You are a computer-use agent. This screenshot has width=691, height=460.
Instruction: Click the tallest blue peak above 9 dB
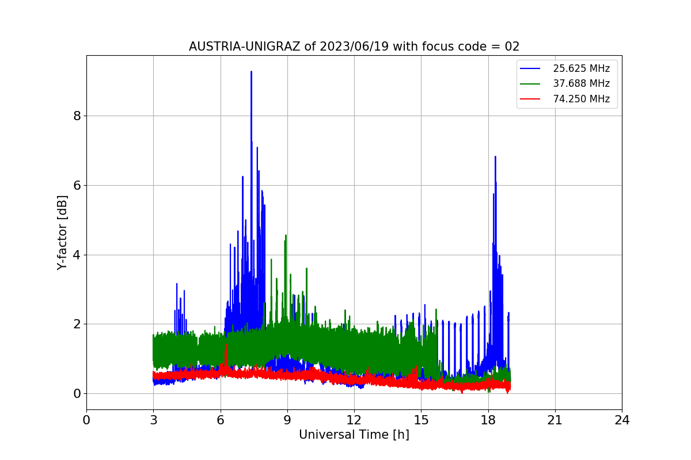click(251, 72)
